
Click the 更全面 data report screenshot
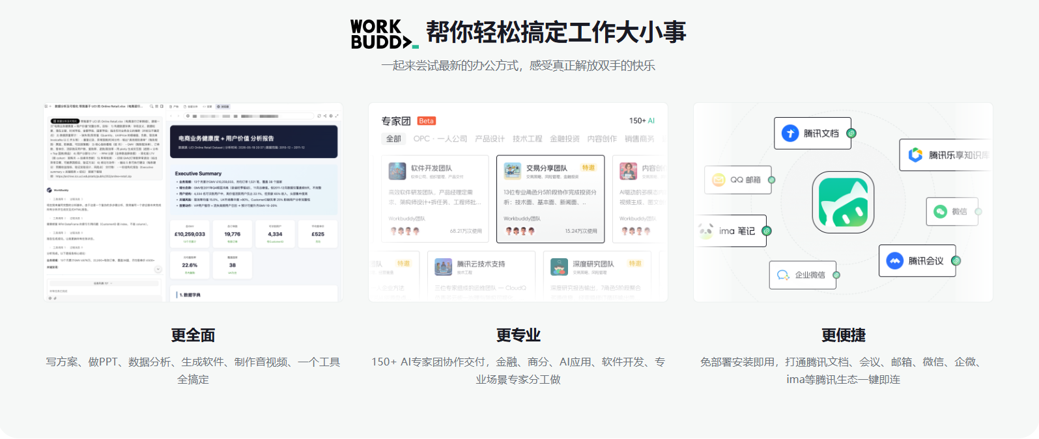point(193,202)
